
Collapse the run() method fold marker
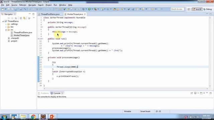(42, 39)
